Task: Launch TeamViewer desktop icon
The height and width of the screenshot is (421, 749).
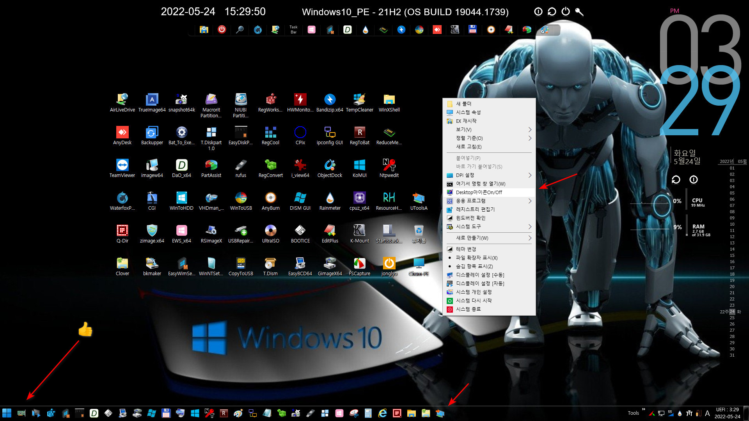Action: pos(122,168)
